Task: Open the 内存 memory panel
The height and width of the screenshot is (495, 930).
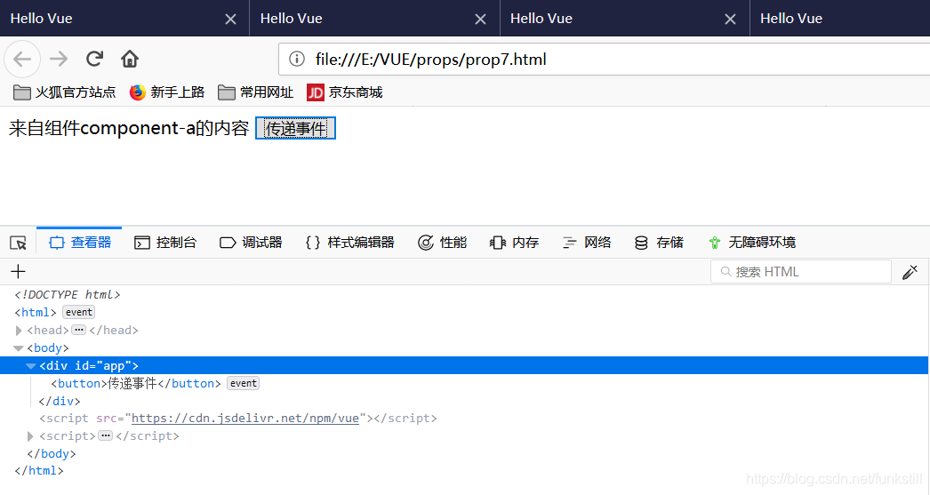Action: tap(514, 242)
